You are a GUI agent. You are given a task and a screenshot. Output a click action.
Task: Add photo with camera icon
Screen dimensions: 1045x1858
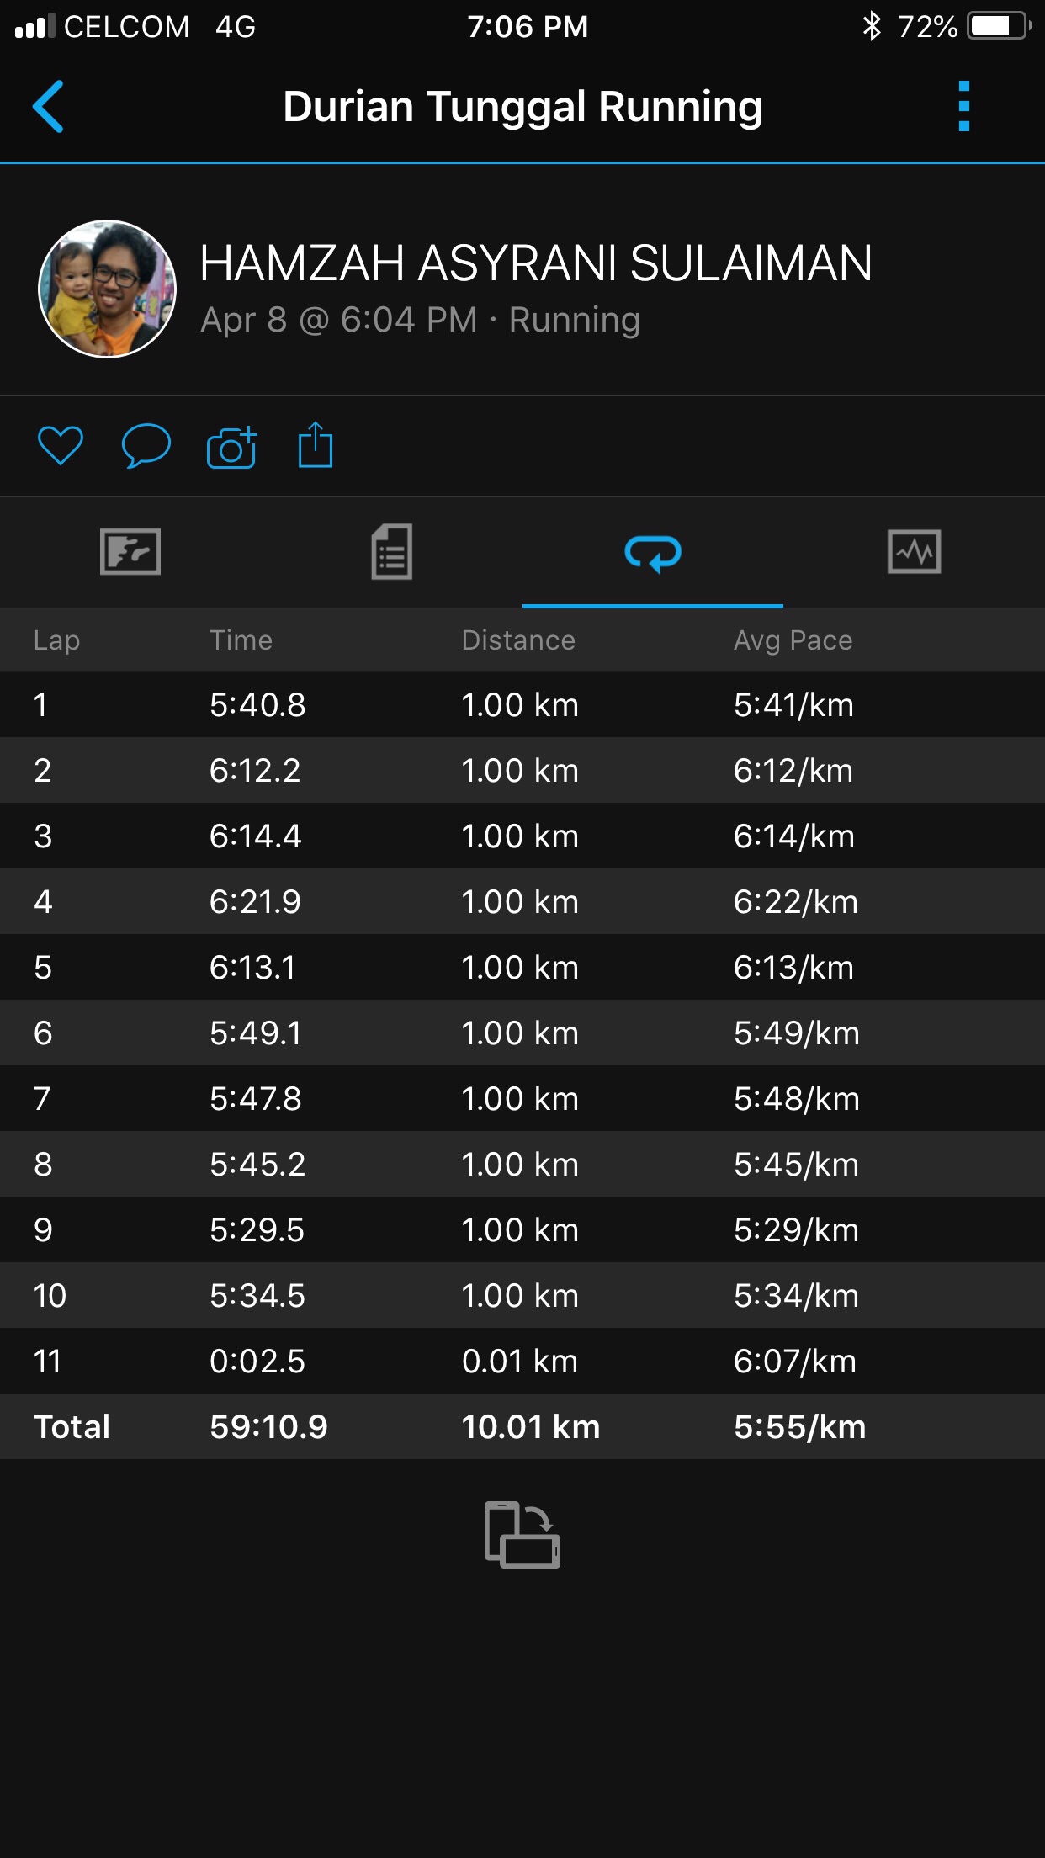[x=231, y=447]
